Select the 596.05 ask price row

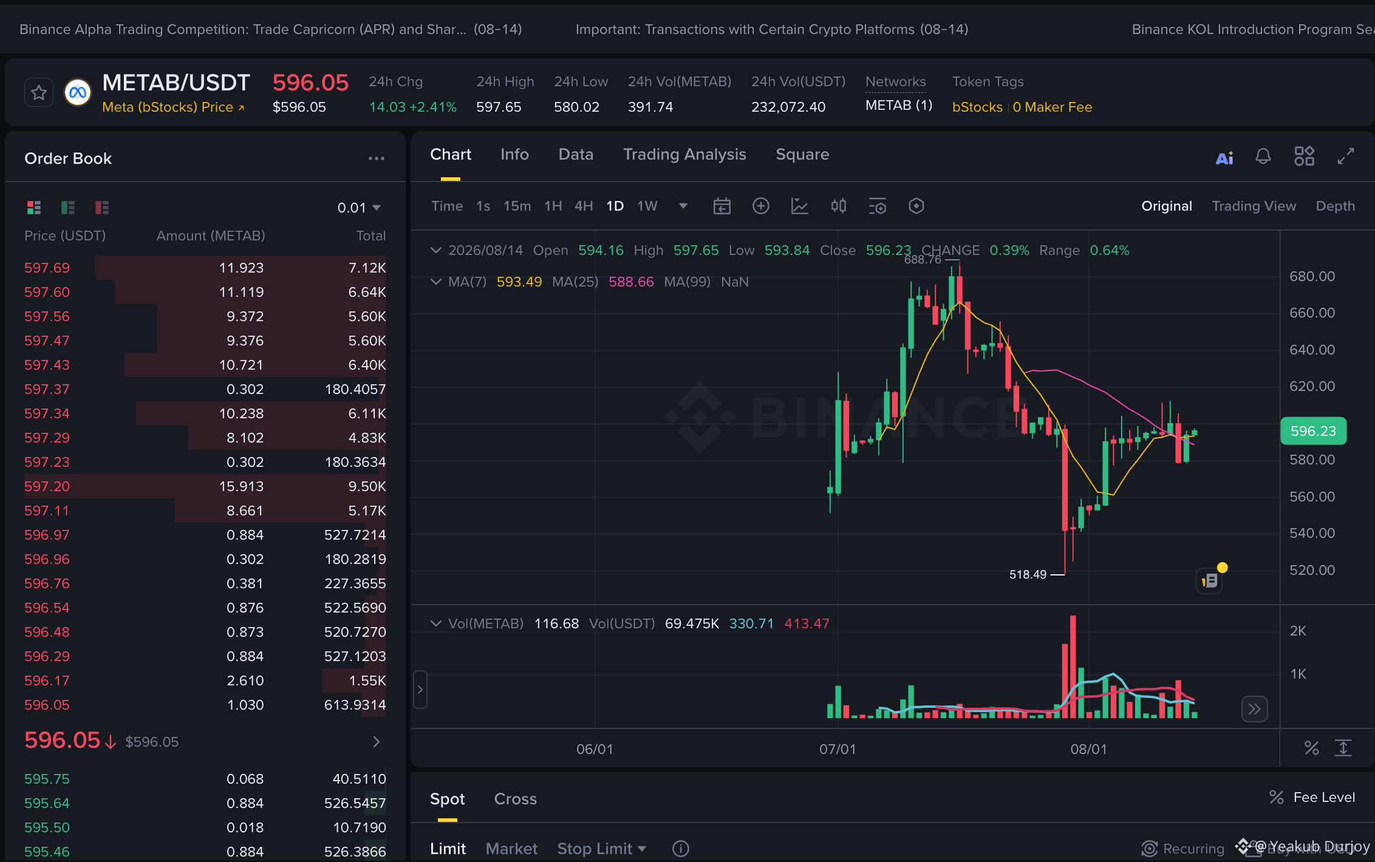coord(205,705)
